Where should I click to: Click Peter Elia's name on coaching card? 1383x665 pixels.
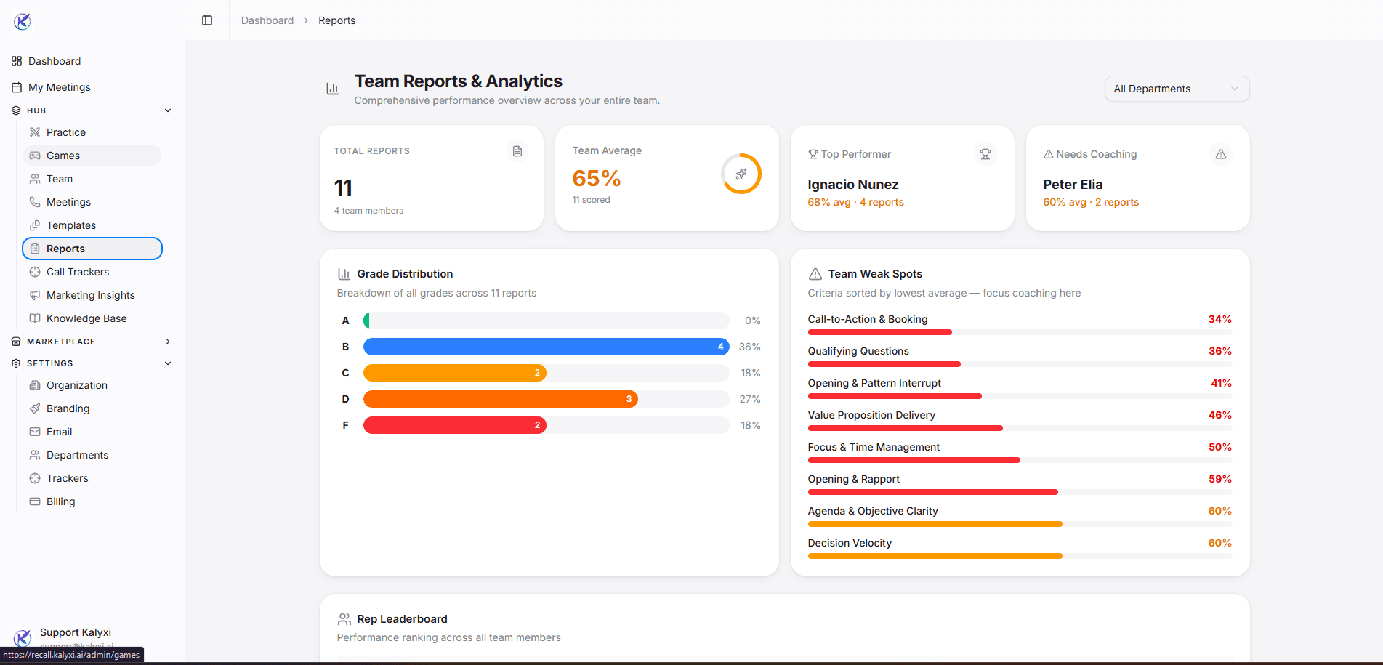[1073, 185]
